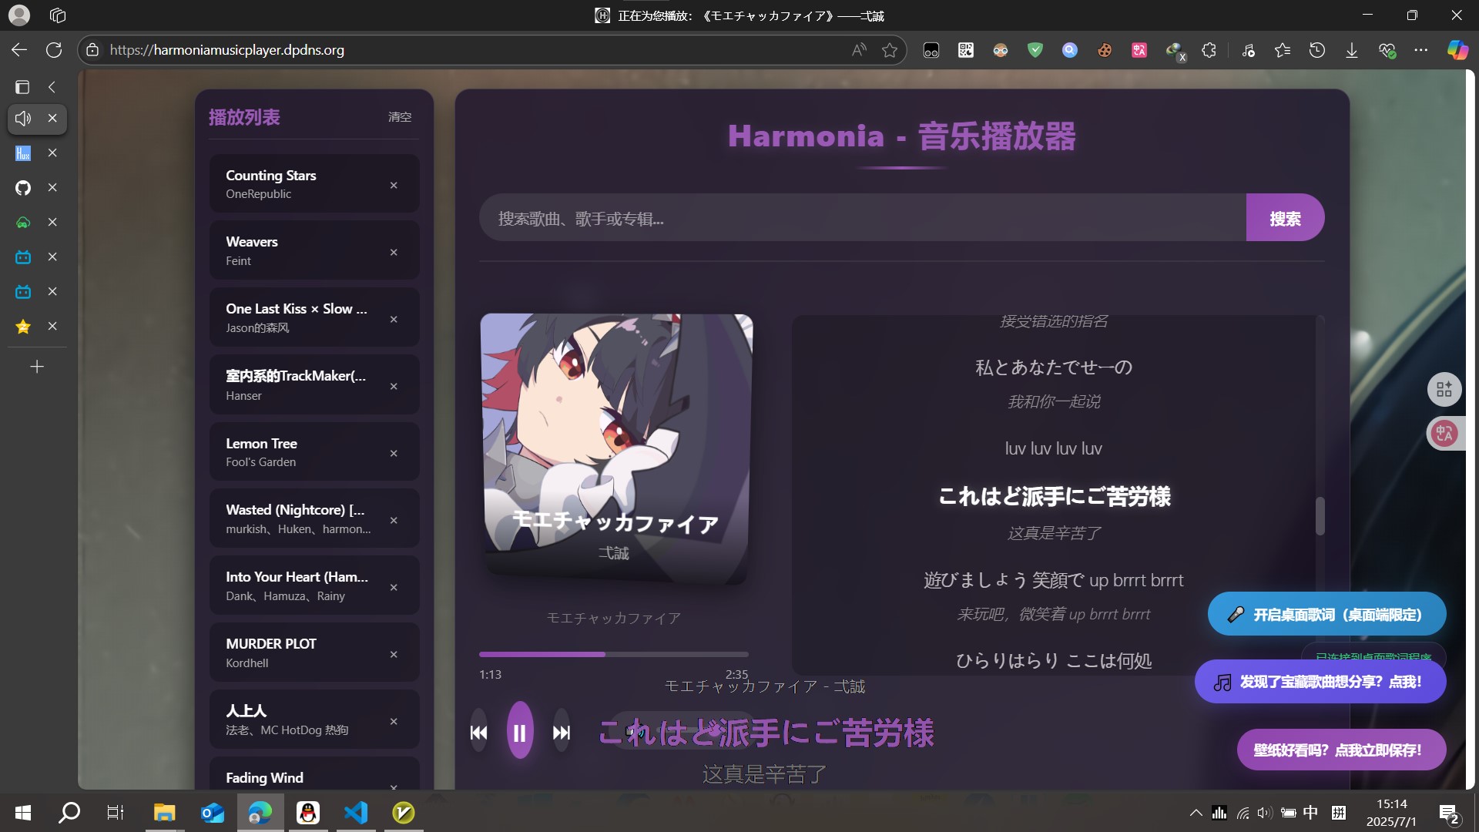
Task: Add page to favorites star
Action: (x=890, y=50)
